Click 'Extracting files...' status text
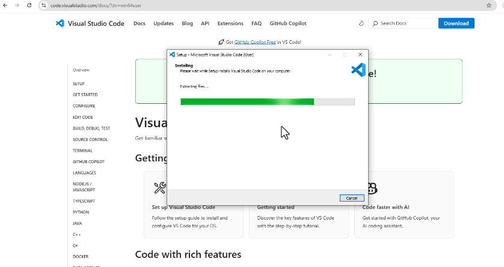 (x=194, y=86)
